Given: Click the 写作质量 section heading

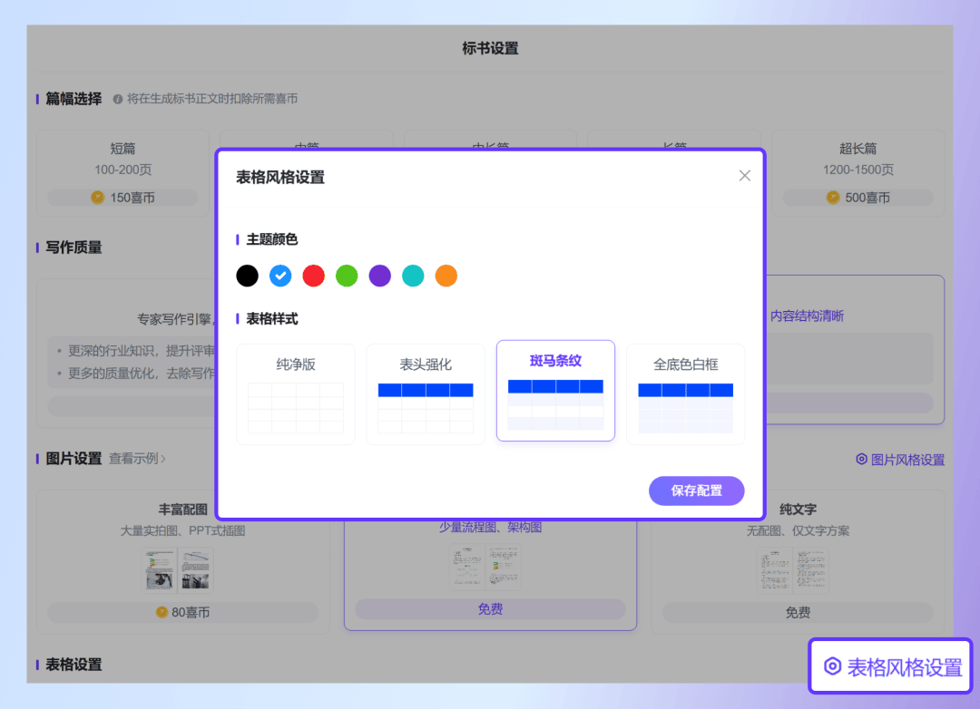Looking at the screenshot, I should pyautogui.click(x=73, y=248).
